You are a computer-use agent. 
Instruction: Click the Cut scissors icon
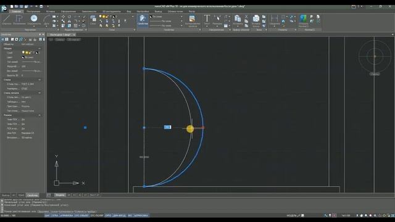point(246,17)
